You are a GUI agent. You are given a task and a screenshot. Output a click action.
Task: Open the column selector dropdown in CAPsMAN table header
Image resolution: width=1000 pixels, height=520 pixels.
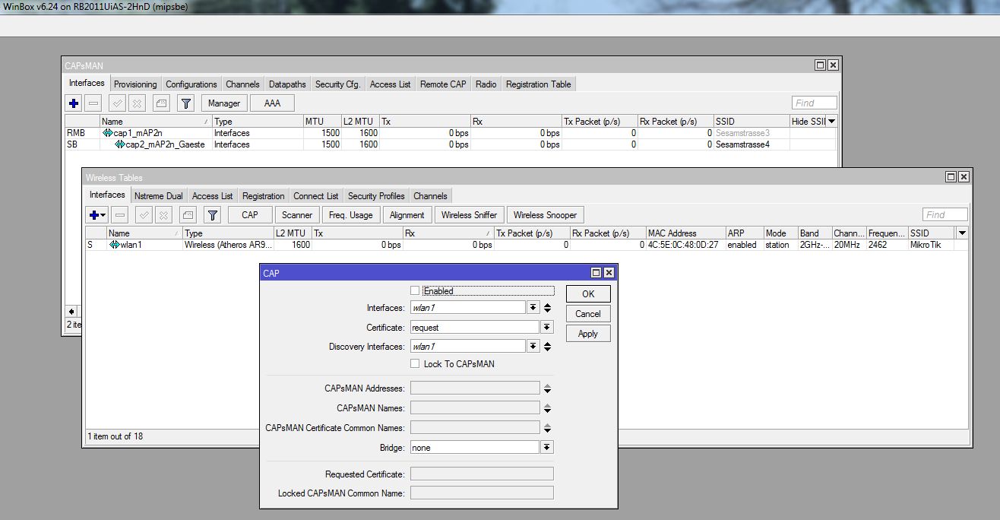pos(832,122)
